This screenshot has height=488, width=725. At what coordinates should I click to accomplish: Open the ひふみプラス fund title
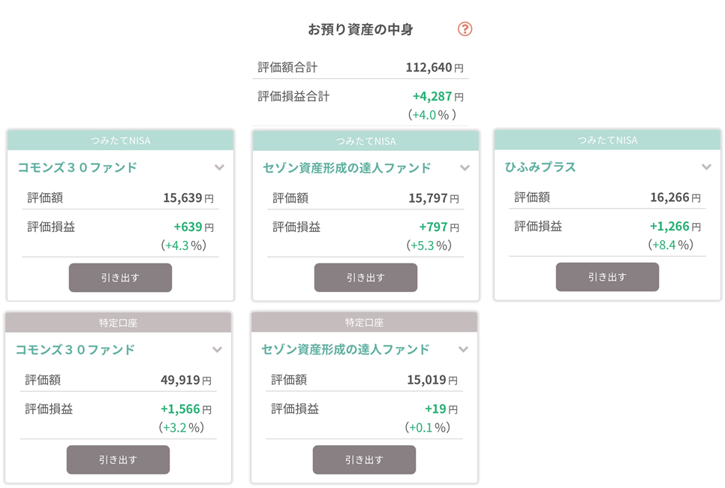tap(540, 167)
